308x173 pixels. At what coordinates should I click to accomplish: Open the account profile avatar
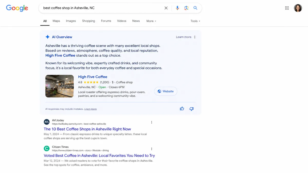tap(298, 8)
